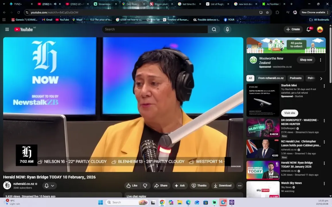Select From nzherald.co.nz filter chip
The image size is (332, 207).
click(271, 78)
